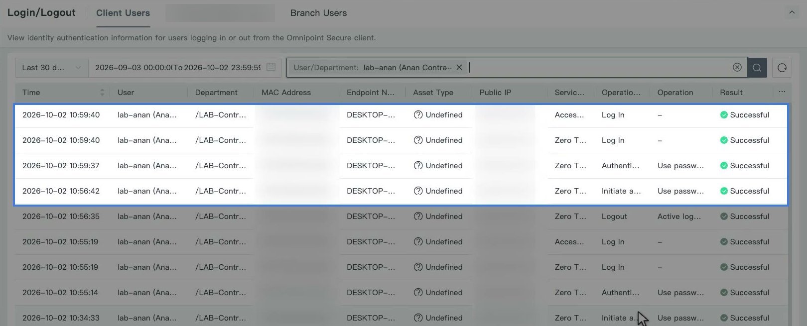Image resolution: width=807 pixels, height=326 pixels.
Task: Click /LAB-Contr... department in 10:56:35 row
Action: click(x=221, y=217)
